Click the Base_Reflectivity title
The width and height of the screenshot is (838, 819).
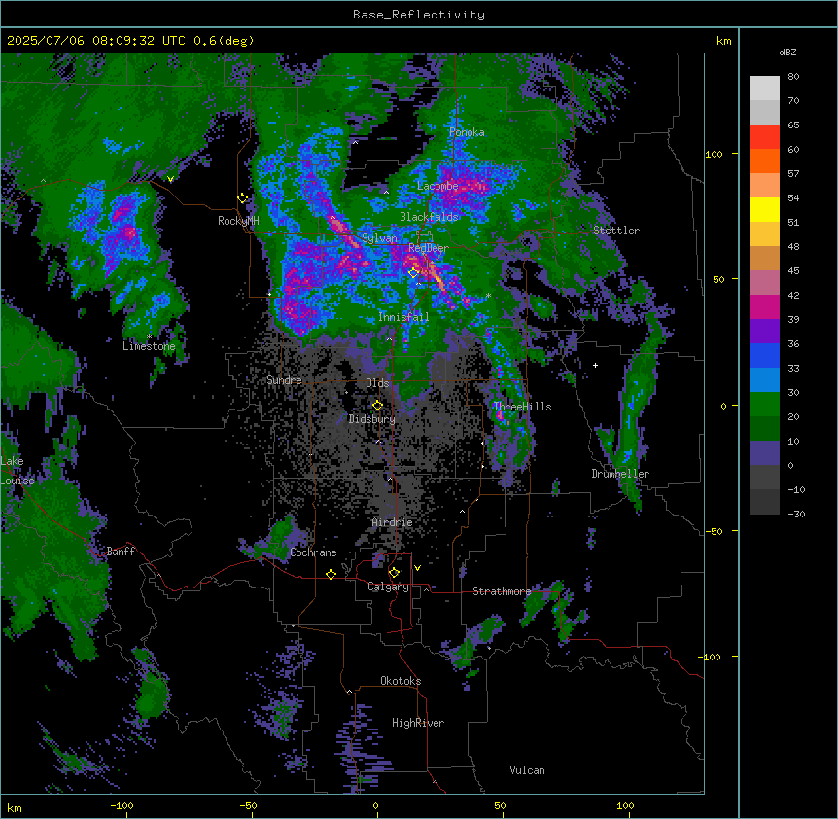tap(419, 15)
